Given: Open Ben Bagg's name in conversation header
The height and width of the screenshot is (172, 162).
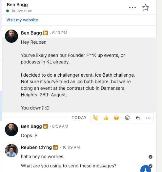Looking at the screenshot, I should click(x=17, y=5).
